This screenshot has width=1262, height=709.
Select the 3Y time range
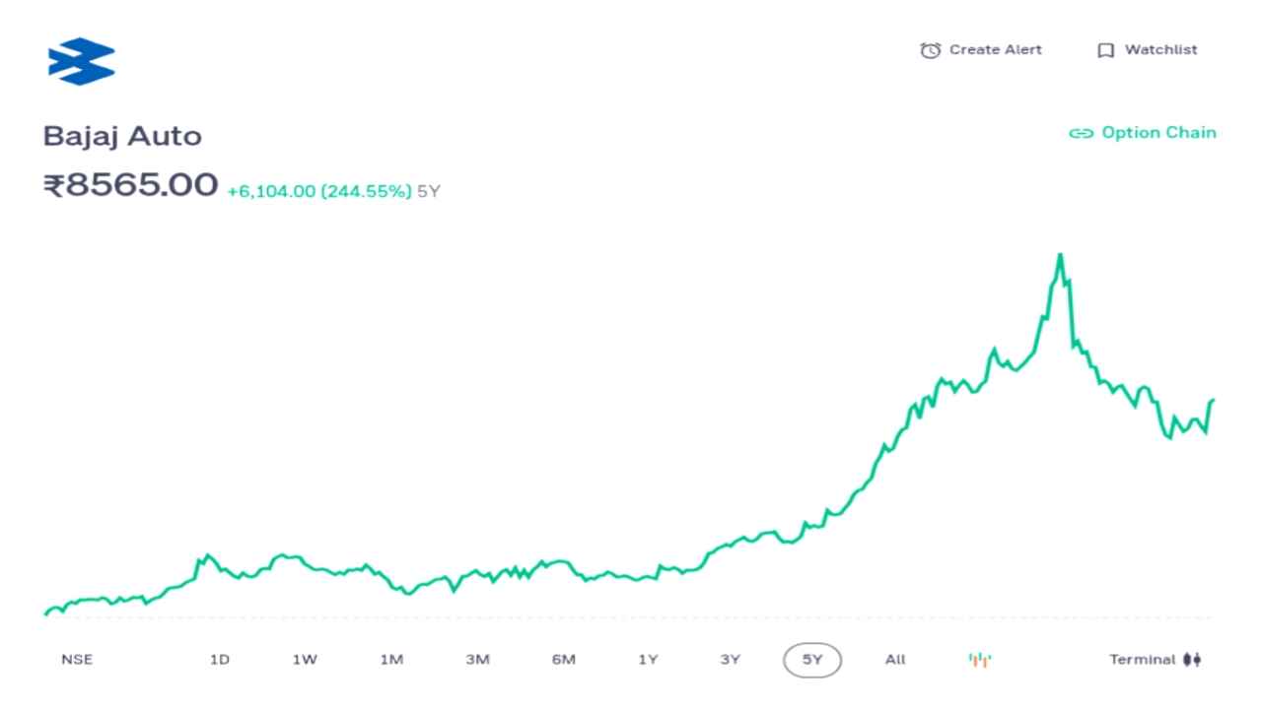(x=730, y=660)
